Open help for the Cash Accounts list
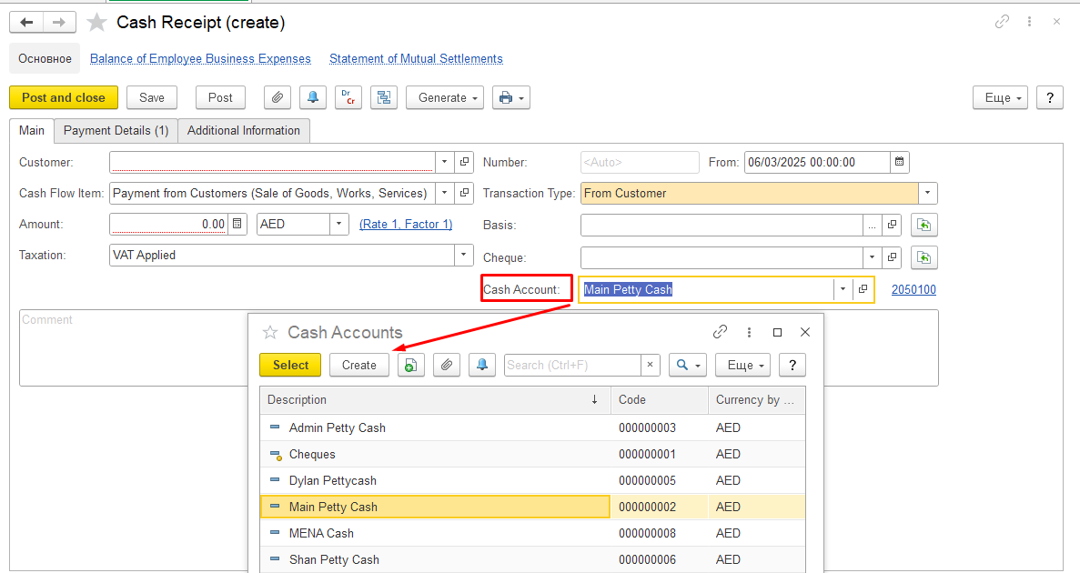 (792, 365)
